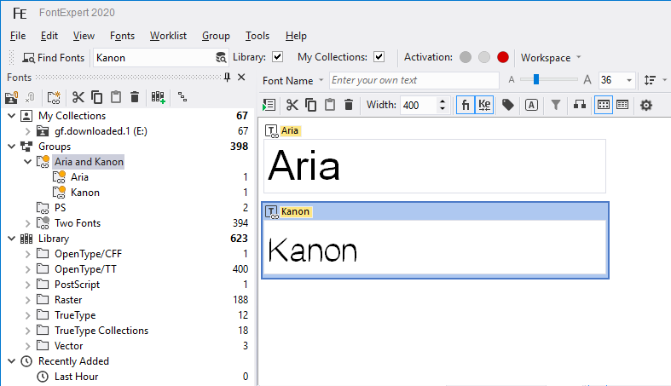671x386 pixels.
Task: Click the collapse tree hierarchy icon
Action: [x=182, y=97]
